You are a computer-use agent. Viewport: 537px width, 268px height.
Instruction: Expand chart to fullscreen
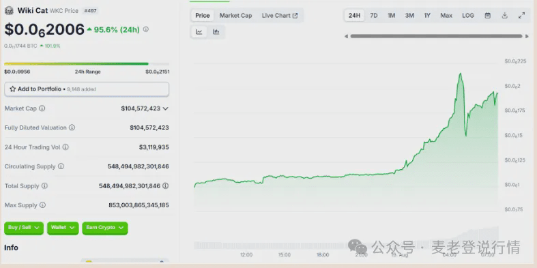pyautogui.click(x=521, y=16)
